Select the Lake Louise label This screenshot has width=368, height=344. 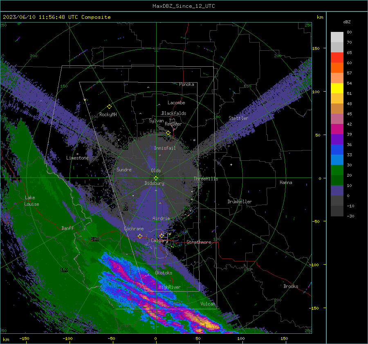pos(32,201)
